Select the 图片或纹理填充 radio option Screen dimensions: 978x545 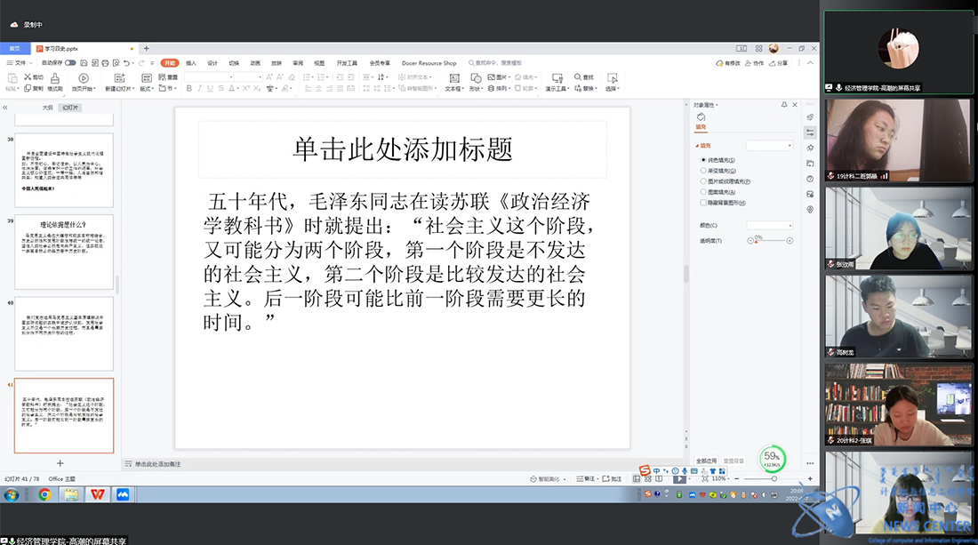[x=703, y=180]
